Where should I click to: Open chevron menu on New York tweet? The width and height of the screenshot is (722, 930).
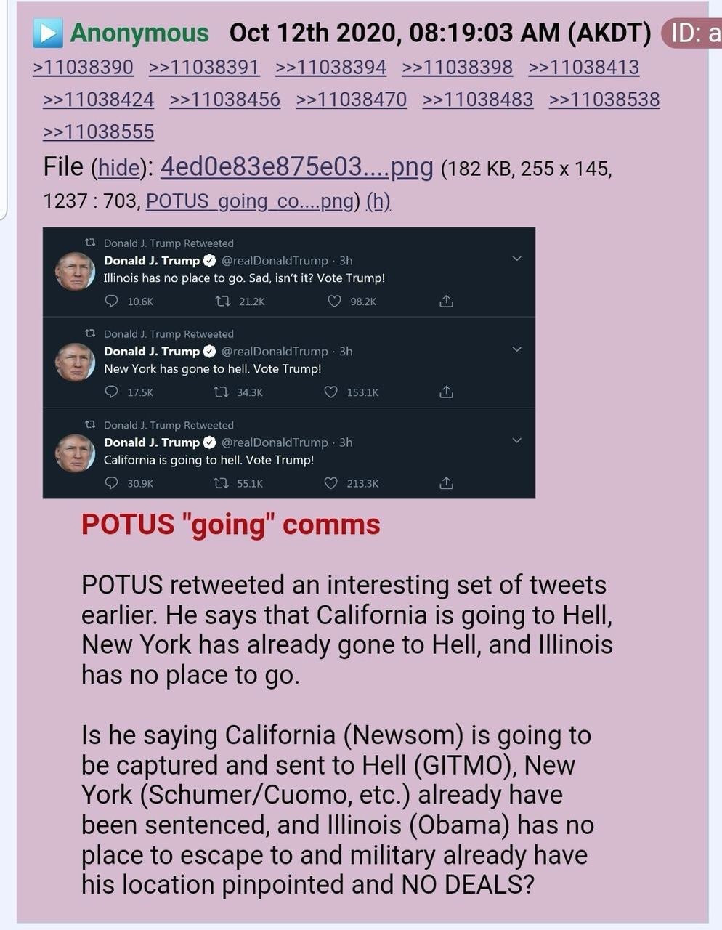click(517, 349)
